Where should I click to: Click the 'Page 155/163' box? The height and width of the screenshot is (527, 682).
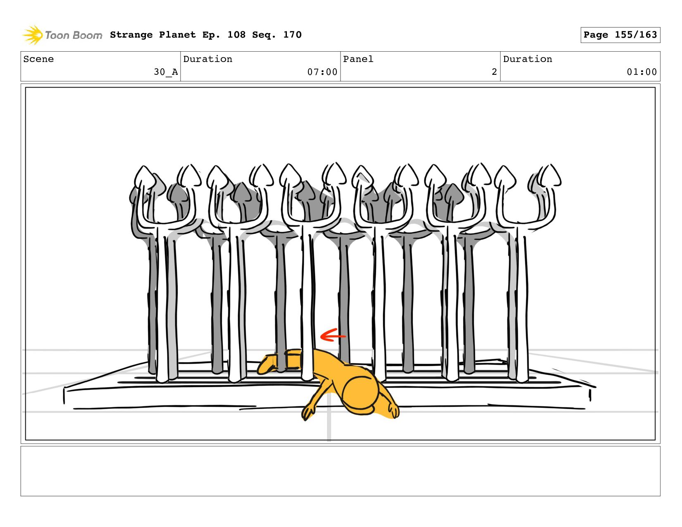coord(620,35)
